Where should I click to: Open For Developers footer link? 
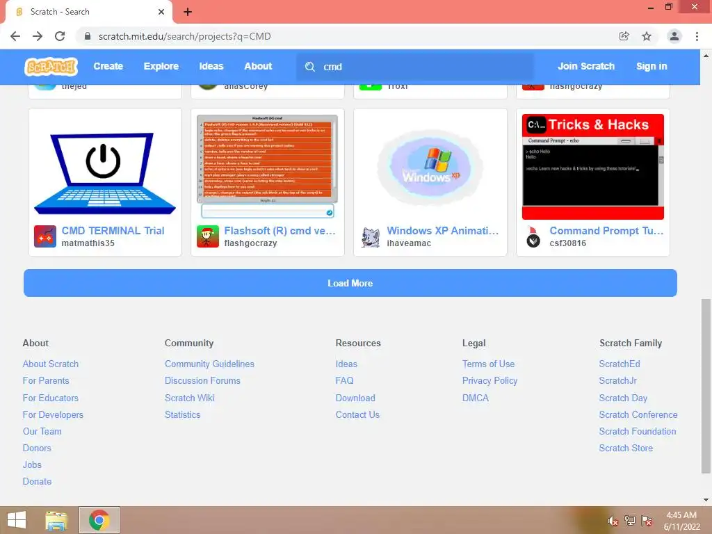pyautogui.click(x=53, y=414)
